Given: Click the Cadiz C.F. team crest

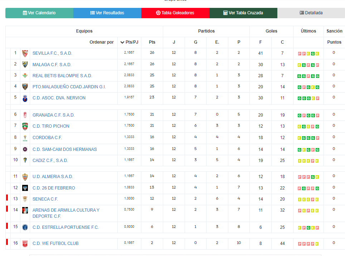Looking at the screenshot, I should (25, 160).
